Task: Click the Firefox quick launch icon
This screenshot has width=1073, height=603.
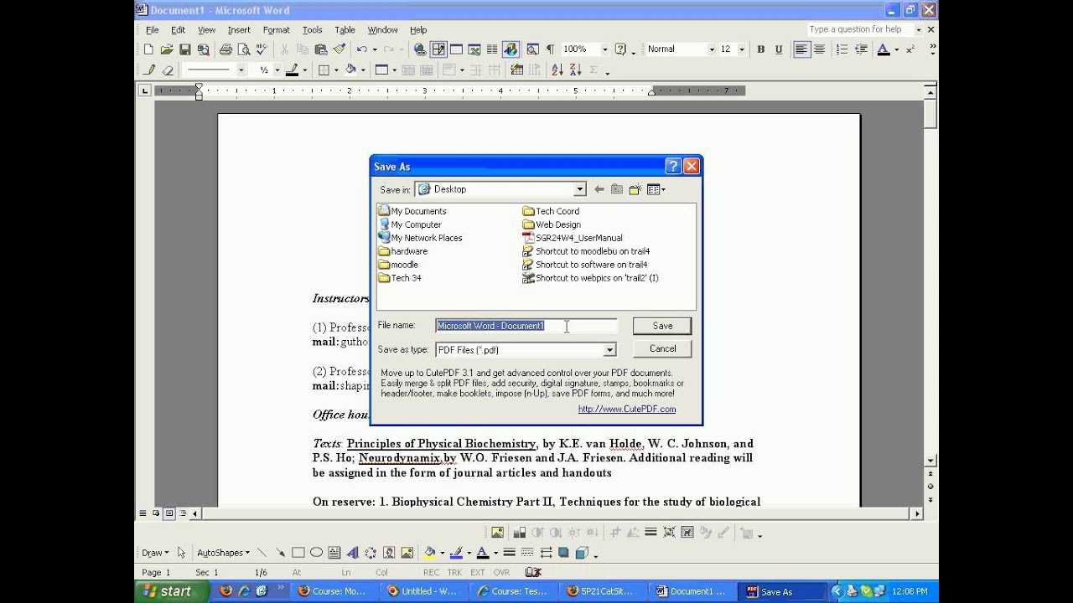Action: click(x=226, y=591)
